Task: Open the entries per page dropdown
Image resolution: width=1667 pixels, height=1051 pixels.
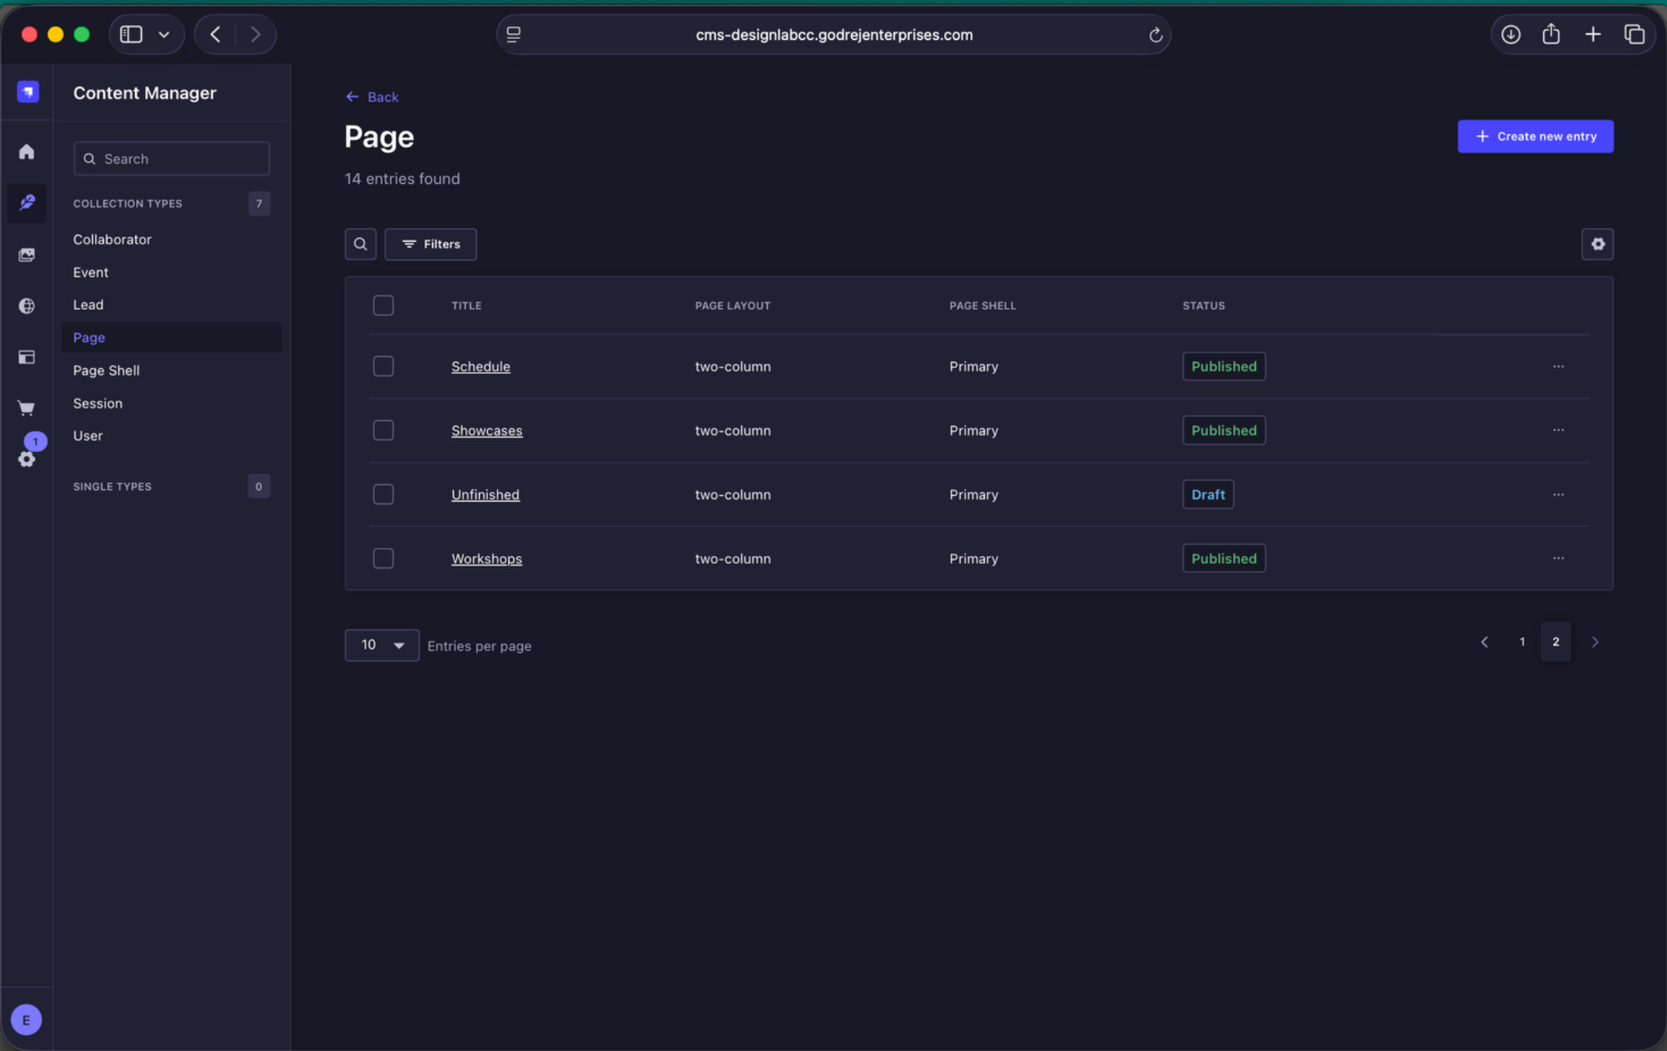Action: tap(382, 645)
